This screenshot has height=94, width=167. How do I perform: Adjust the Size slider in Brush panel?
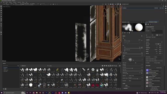[132, 41]
